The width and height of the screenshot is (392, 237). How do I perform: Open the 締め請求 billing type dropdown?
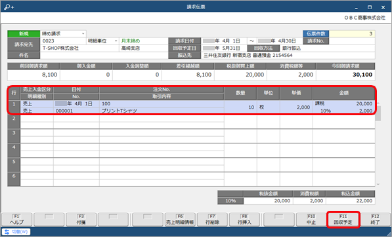(x=83, y=33)
